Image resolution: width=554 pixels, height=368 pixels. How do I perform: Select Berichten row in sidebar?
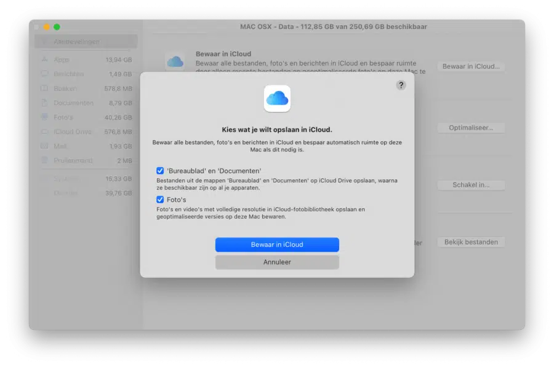click(86, 74)
